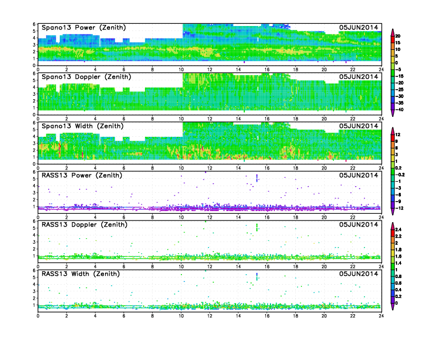Click the purple arrow tip under the bottom colorbar
The width and height of the screenshot is (438, 339).
click(x=393, y=307)
